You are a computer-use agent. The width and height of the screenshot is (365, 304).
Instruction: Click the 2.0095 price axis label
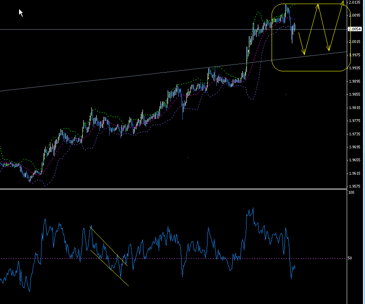(x=354, y=15)
